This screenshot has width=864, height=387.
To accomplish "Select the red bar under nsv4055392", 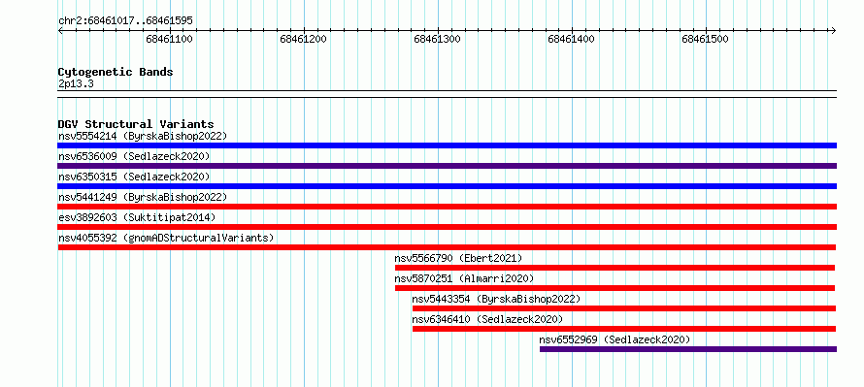I will coord(447,247).
